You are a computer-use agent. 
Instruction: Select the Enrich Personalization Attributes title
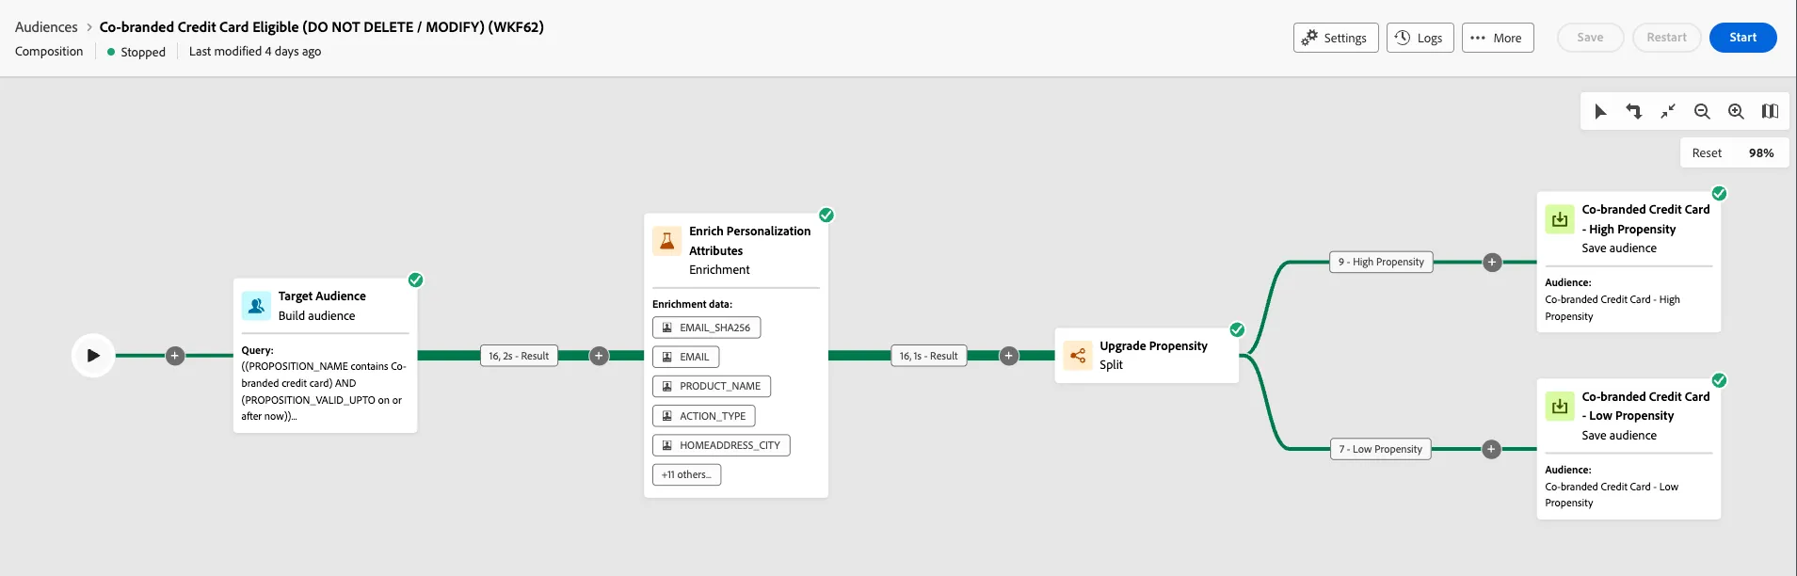pyautogui.click(x=749, y=241)
